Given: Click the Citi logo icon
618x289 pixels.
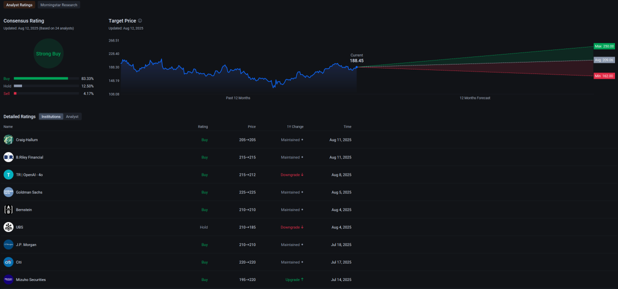Looking at the screenshot, I should pos(9,262).
